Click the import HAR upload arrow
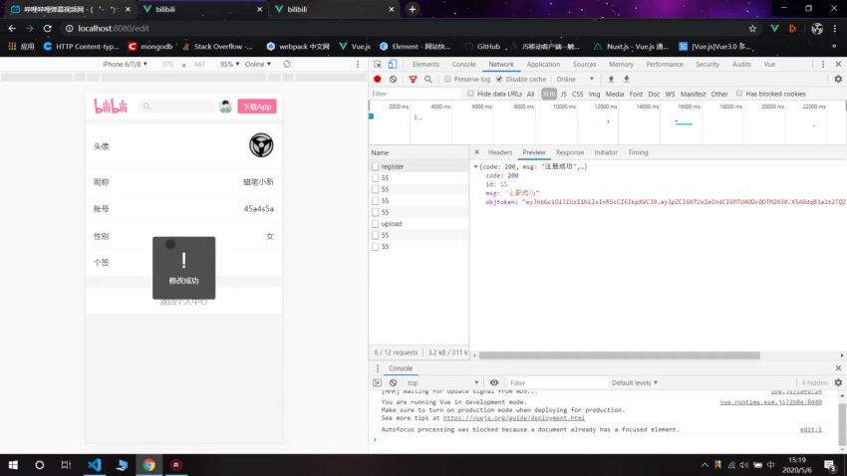Screen dimensions: 847x476 click(x=611, y=79)
